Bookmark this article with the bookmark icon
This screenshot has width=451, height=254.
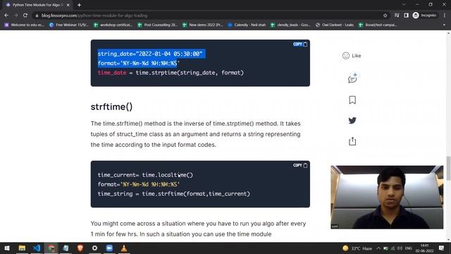(352, 100)
